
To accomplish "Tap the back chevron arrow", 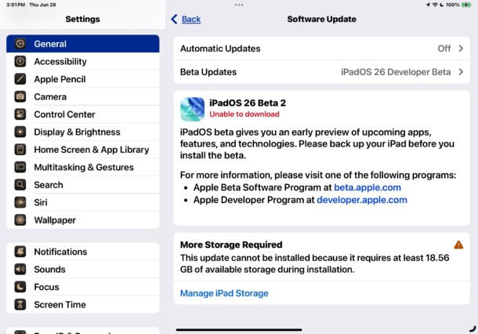I will point(174,20).
